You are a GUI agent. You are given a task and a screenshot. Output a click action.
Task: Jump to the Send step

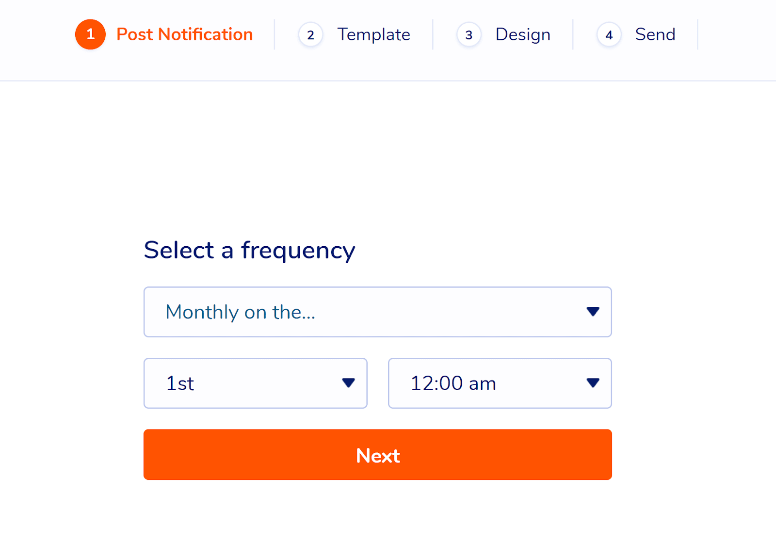pos(655,34)
